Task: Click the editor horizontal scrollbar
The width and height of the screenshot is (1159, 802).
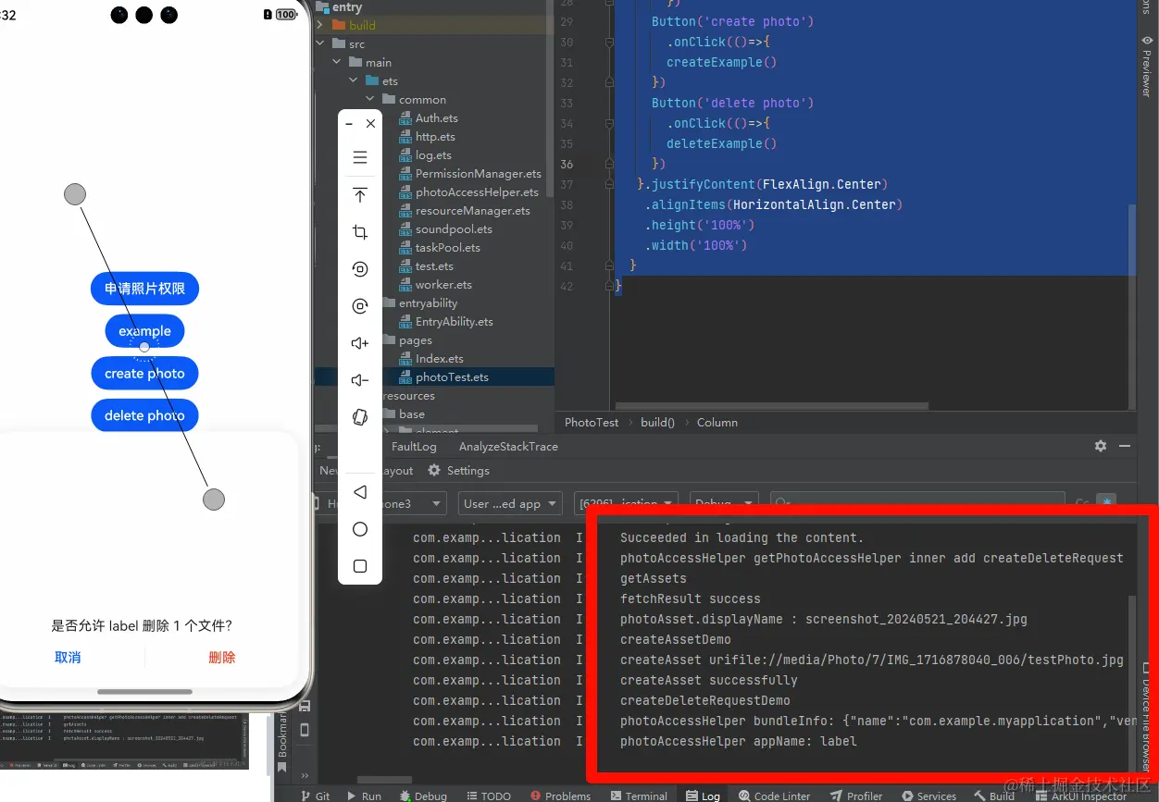Action: (772, 405)
